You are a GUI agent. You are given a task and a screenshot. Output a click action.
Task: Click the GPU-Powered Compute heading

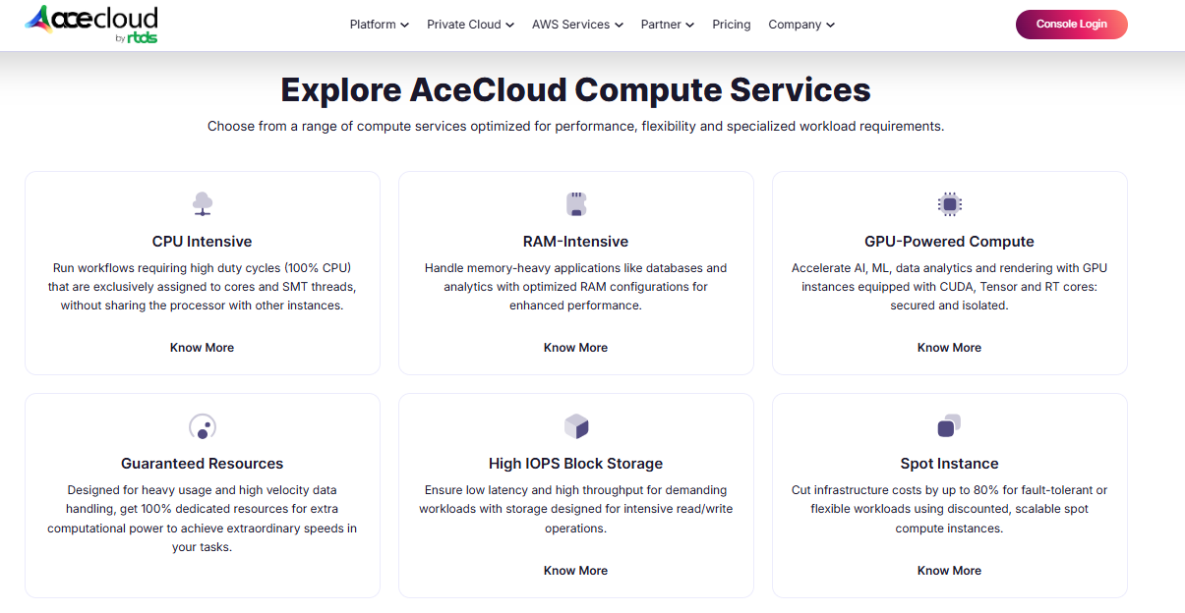(x=949, y=242)
